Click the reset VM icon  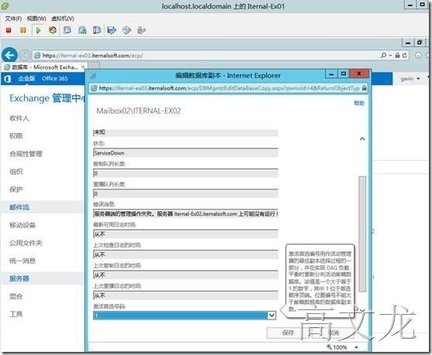(53, 30)
